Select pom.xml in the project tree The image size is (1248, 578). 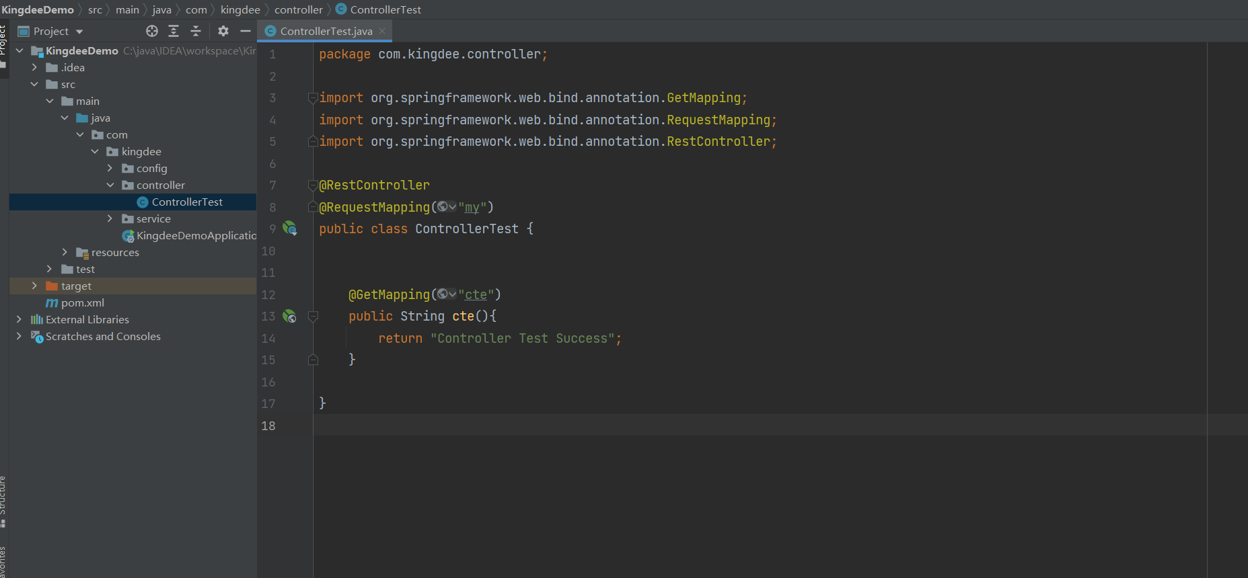tap(133, 303)
